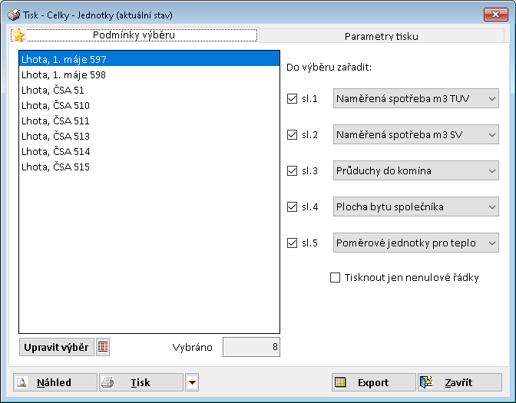Screen dimensions: 516x403
Task: Open the Plocha bytu společníka dropdown
Action: pyautogui.click(x=415, y=206)
